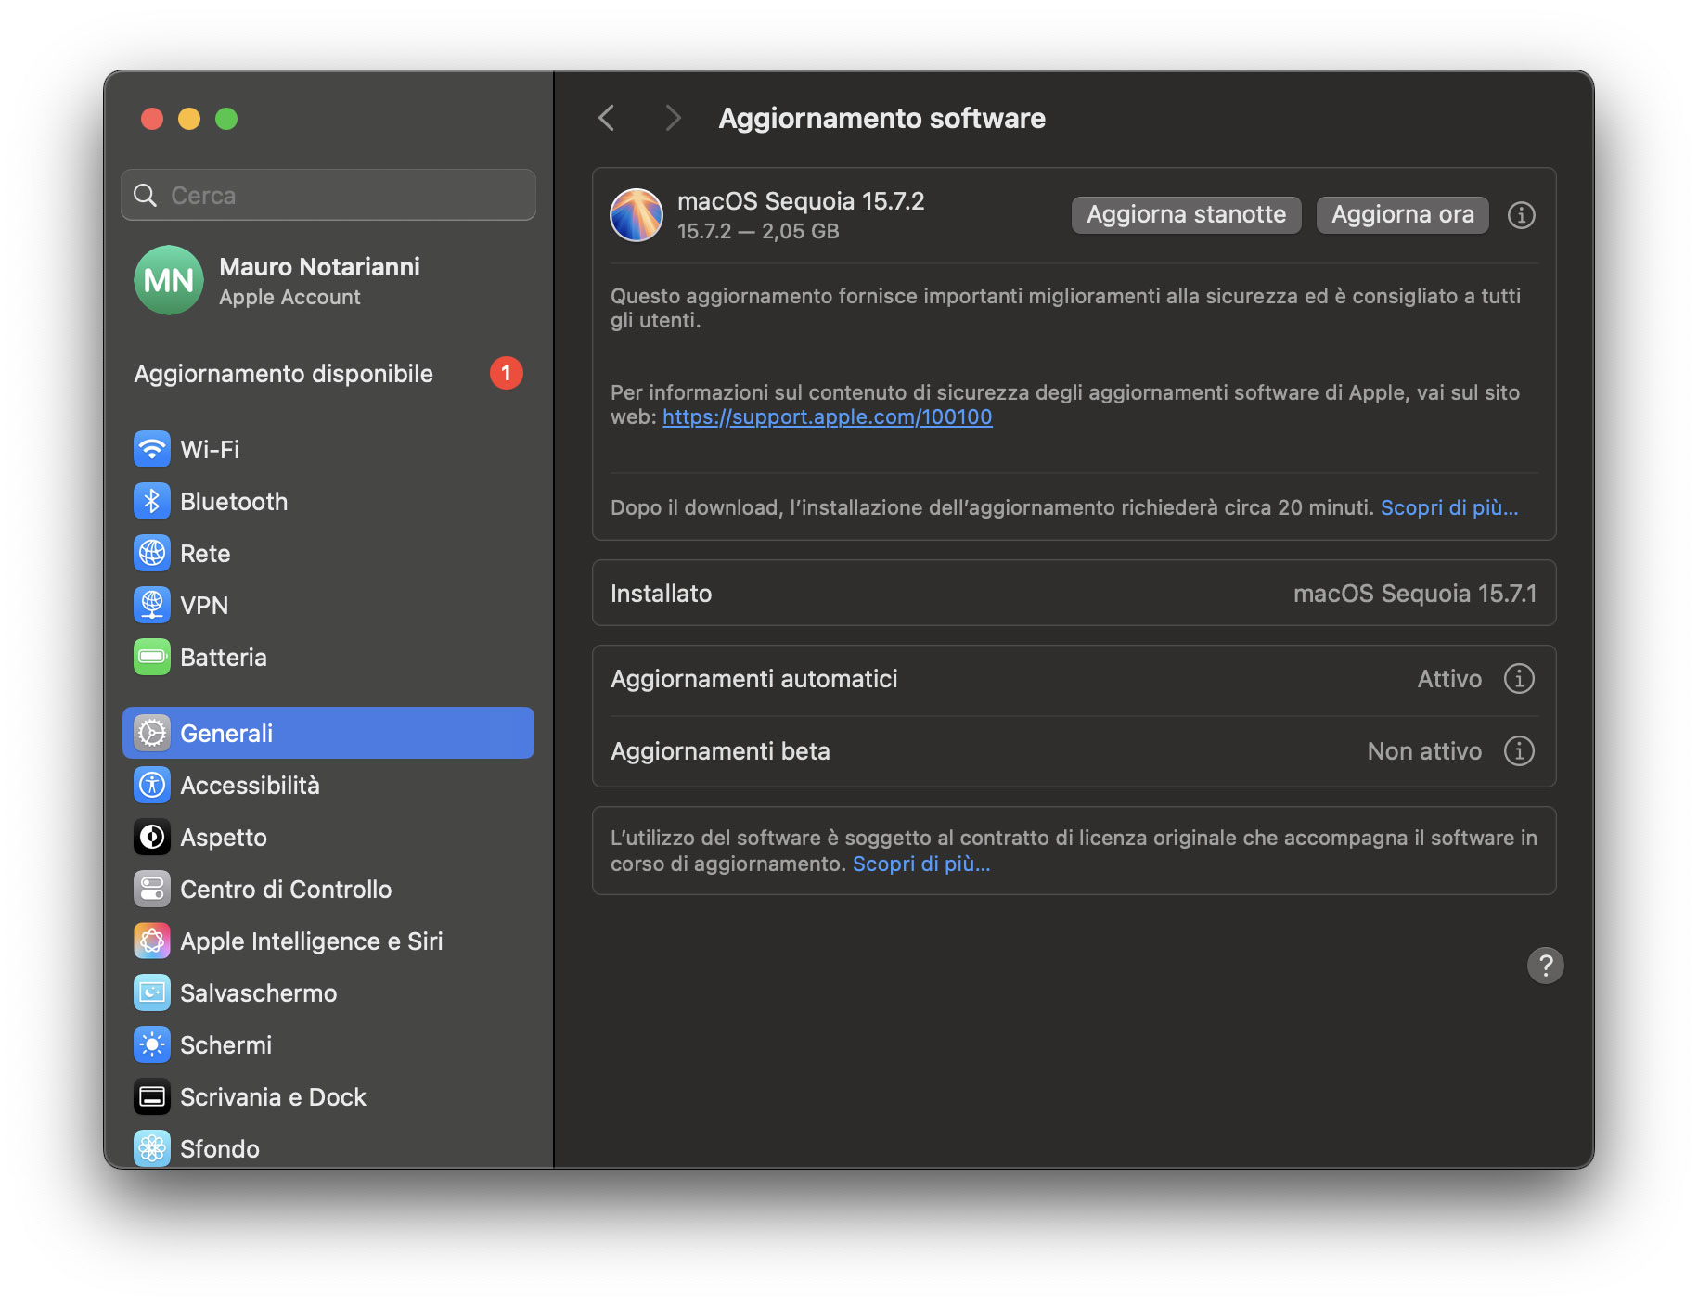
Task: Open Scrivania e Dock settings
Action: tap(273, 1096)
